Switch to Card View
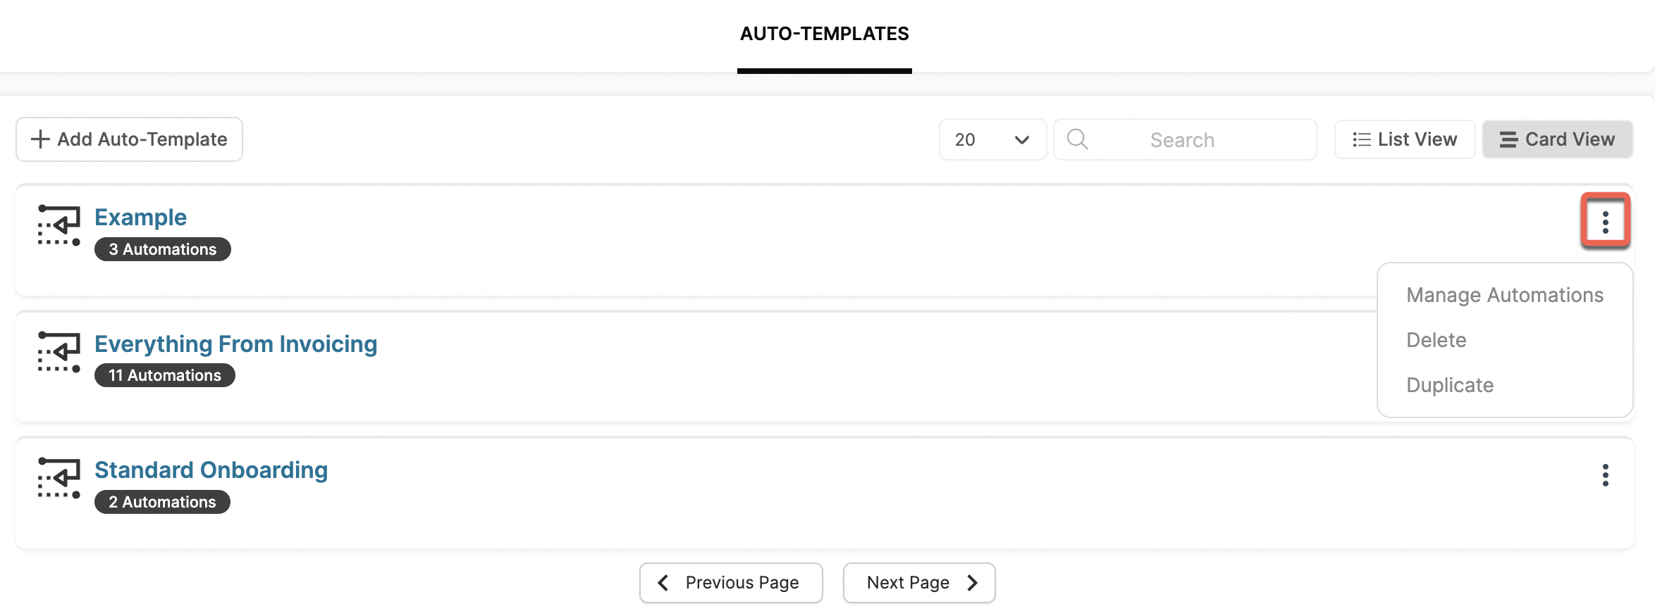 pos(1557,139)
